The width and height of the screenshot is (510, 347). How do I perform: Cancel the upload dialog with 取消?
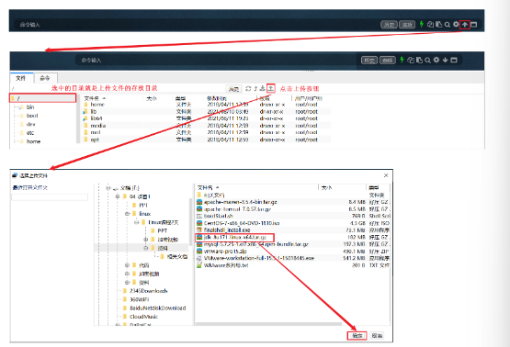tap(377, 336)
